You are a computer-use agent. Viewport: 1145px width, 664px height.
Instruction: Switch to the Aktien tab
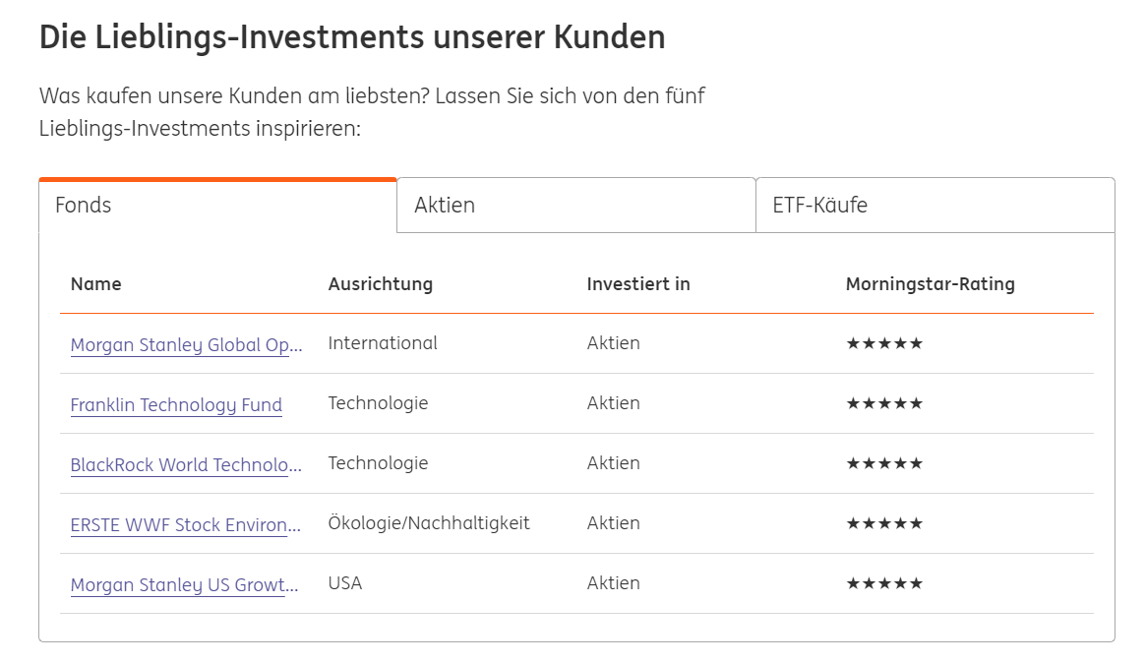click(x=575, y=206)
